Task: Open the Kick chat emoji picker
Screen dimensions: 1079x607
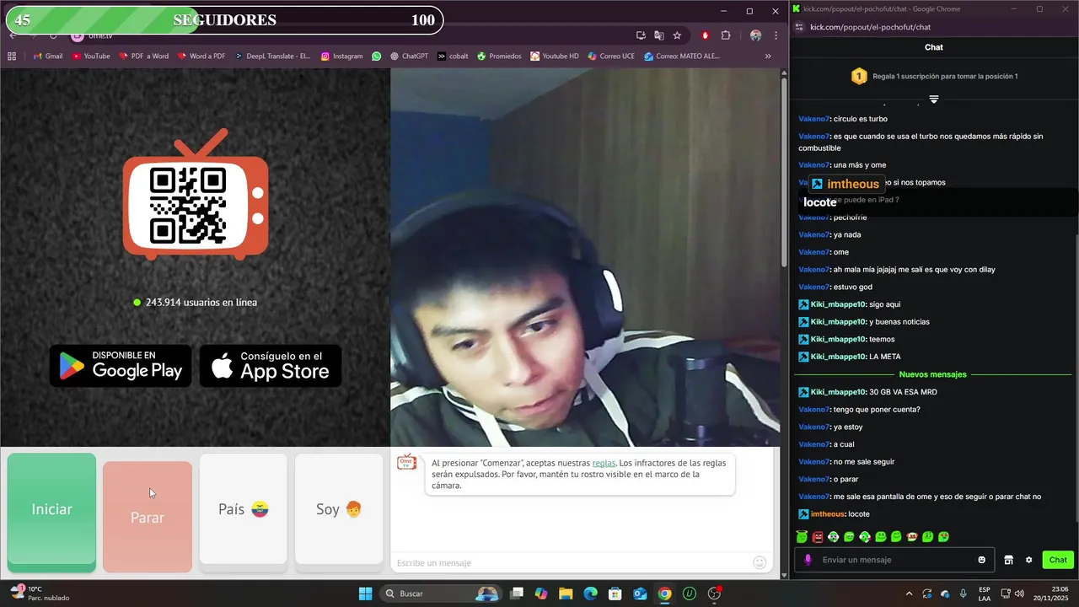Action: click(x=981, y=560)
